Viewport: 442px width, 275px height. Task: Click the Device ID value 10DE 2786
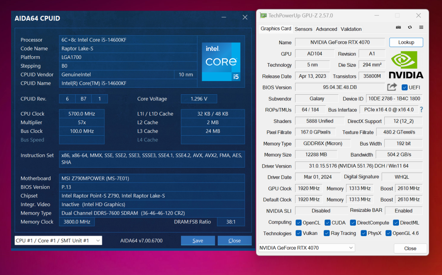click(x=394, y=98)
